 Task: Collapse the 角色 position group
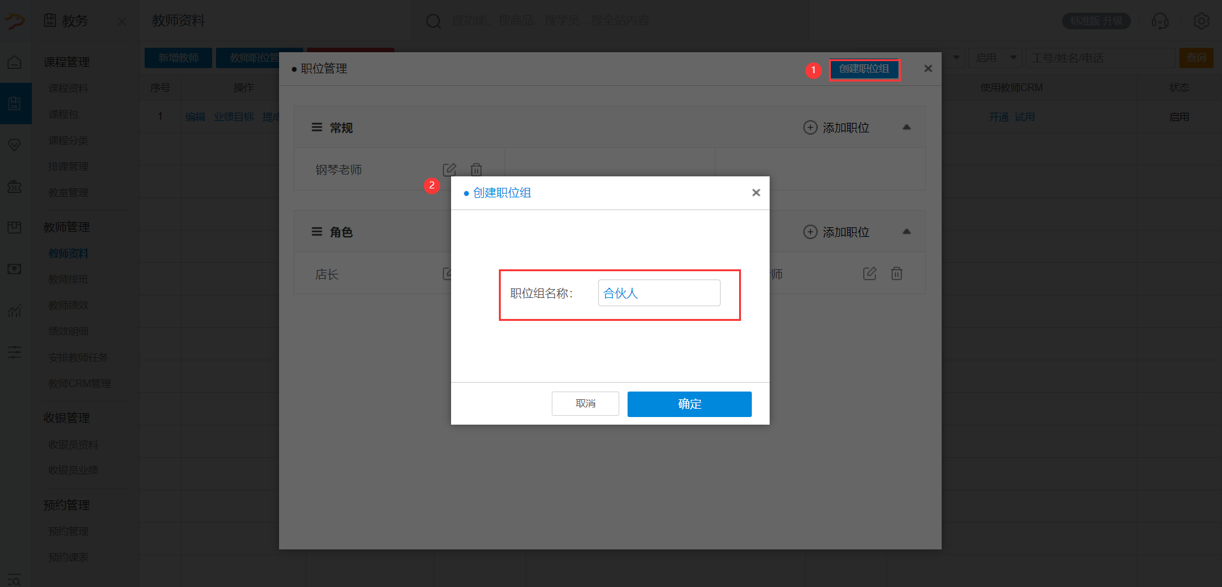(x=907, y=232)
